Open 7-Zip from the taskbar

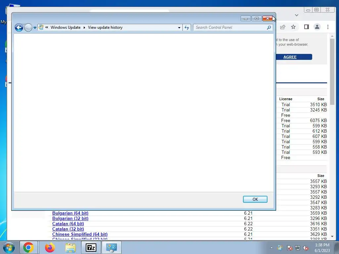point(91,247)
